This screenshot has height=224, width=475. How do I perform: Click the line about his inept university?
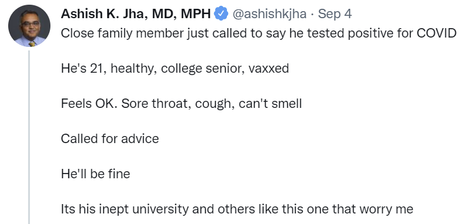click(237, 209)
